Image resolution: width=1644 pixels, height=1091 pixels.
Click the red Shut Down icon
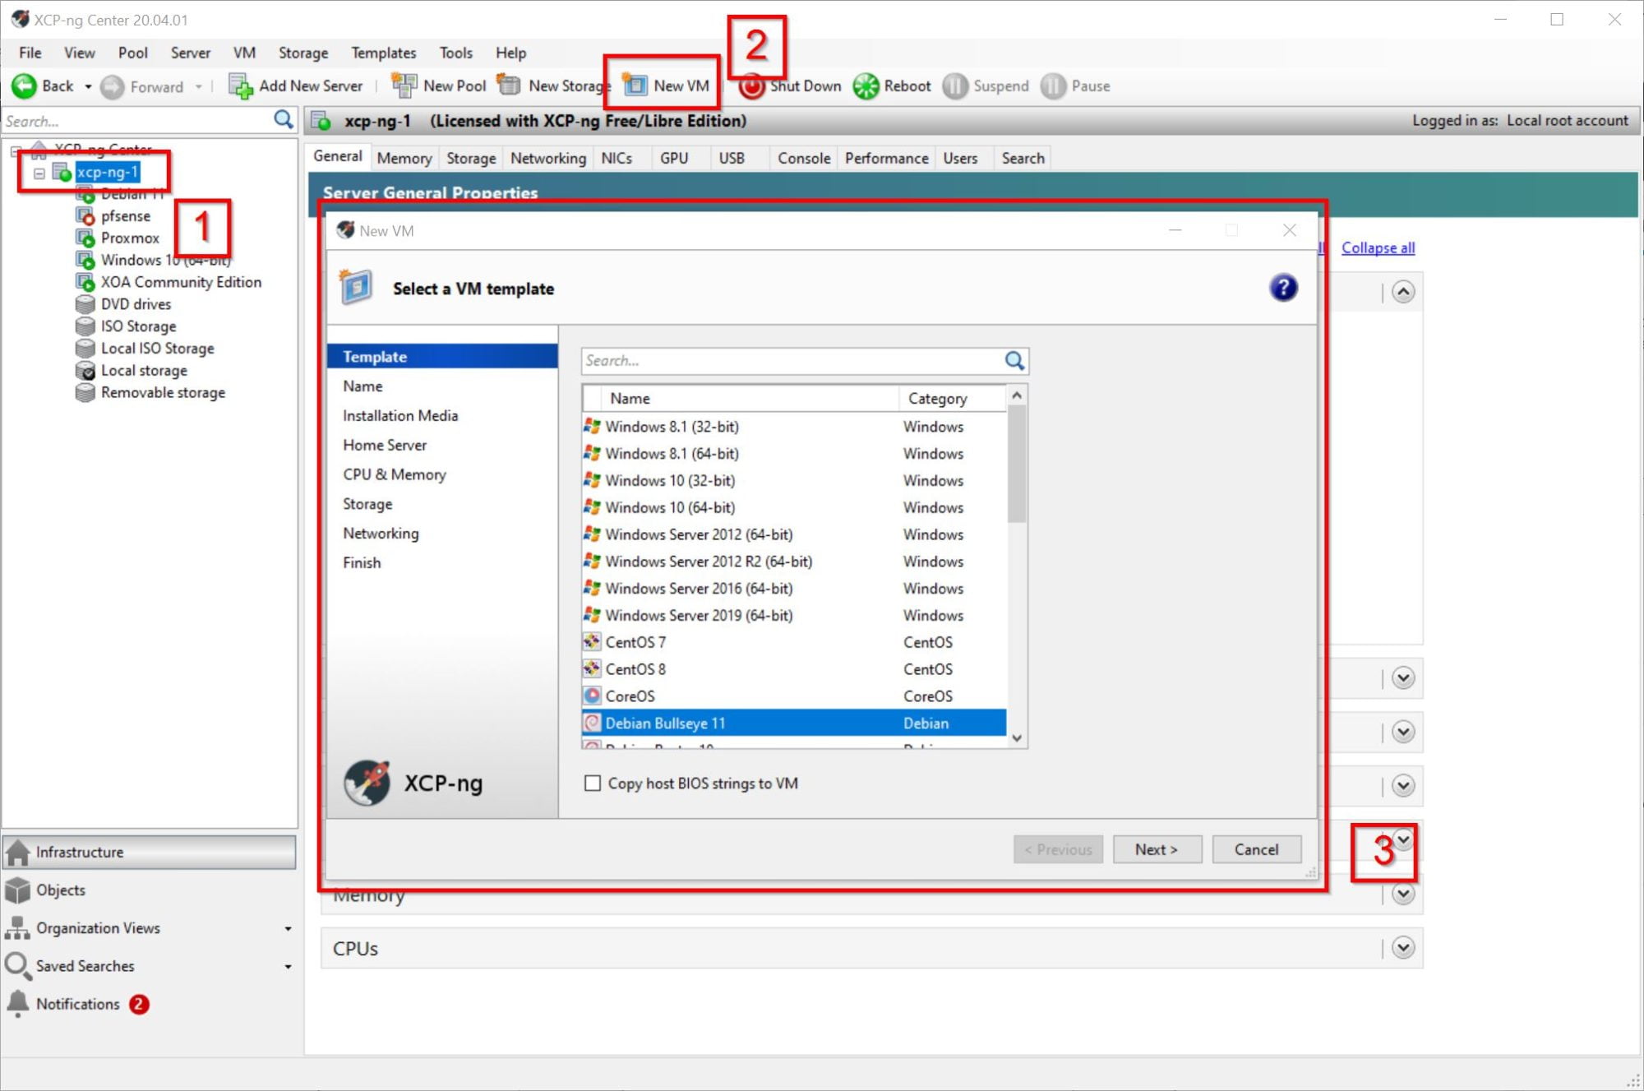point(751,86)
